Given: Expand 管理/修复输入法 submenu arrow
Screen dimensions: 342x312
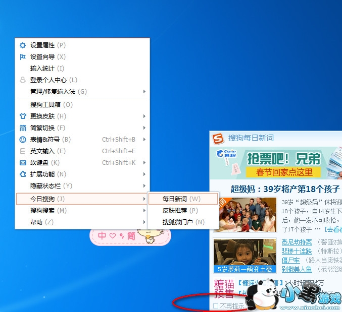Looking at the screenshot, I should click(x=144, y=91).
